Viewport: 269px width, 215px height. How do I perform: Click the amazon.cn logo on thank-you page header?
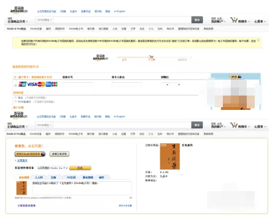[19, 115]
